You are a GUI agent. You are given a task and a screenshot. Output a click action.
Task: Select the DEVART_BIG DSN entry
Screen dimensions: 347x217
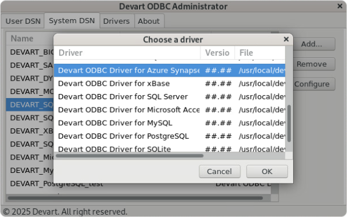pyautogui.click(x=30, y=52)
